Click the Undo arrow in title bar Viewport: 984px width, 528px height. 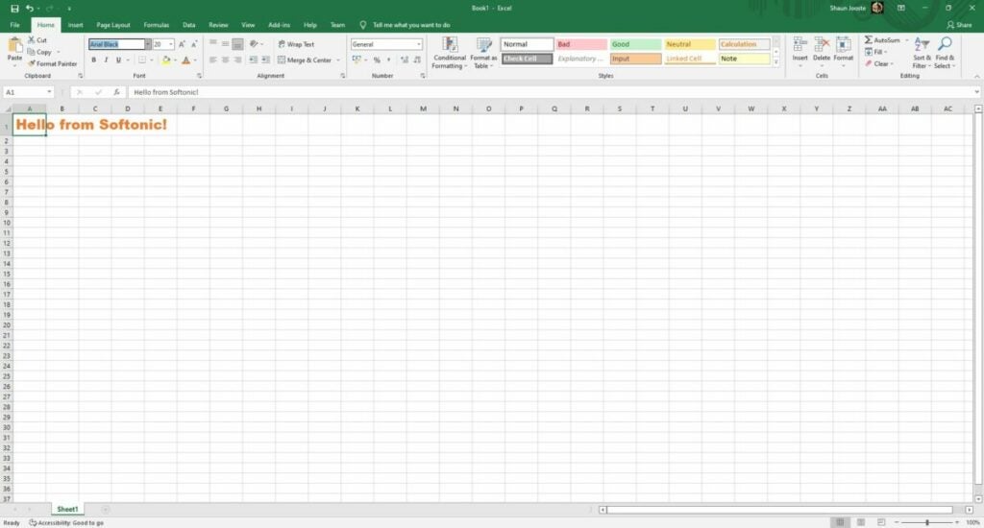point(29,8)
